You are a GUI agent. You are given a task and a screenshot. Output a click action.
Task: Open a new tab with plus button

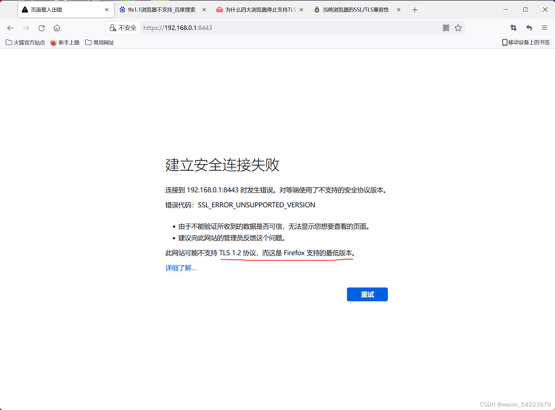(415, 10)
